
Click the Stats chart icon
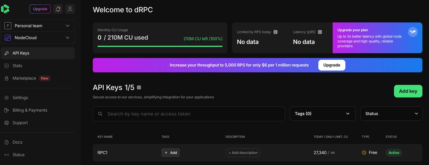(x=6, y=66)
